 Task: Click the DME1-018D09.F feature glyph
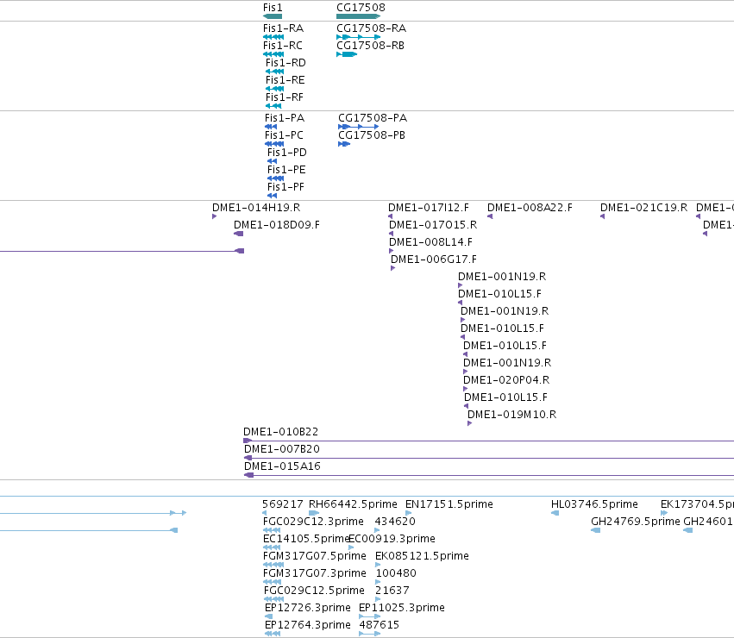click(239, 234)
